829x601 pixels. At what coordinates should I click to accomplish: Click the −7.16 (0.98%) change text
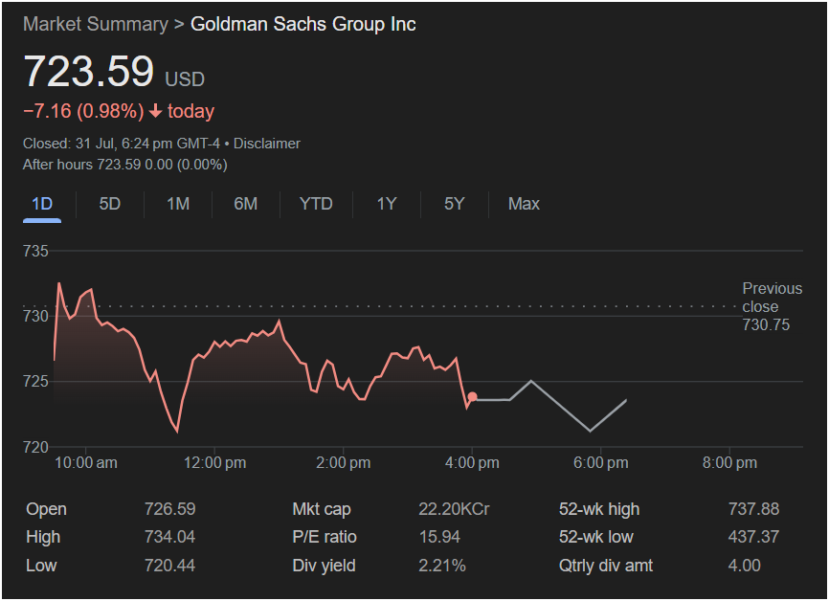coord(83,112)
